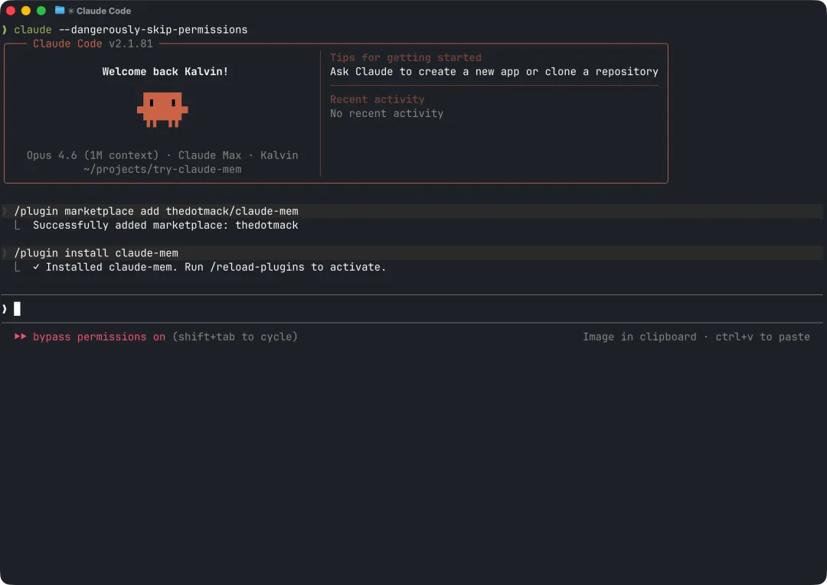The image size is (827, 585).
Task: Click the asterisk icon beside Claude Code title
Action: click(71, 11)
